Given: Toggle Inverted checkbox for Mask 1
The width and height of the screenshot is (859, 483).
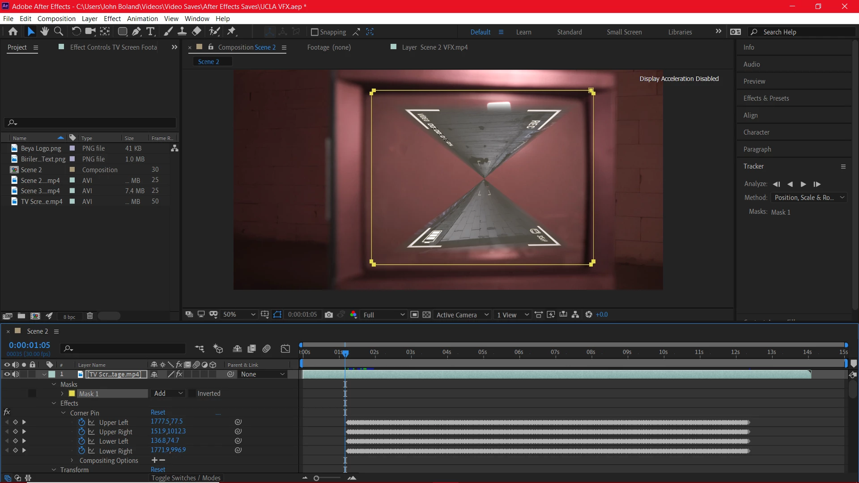Looking at the screenshot, I should (192, 394).
